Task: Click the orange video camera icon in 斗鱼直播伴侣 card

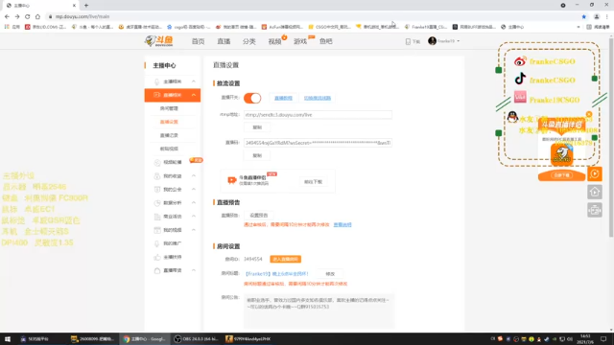Action: tap(232, 180)
